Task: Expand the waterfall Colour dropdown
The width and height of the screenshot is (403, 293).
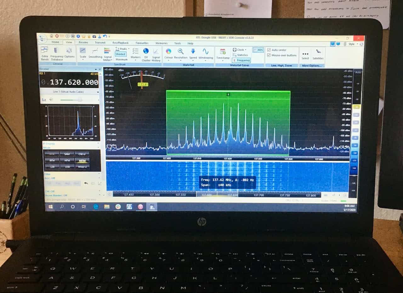Action: pos(168,54)
